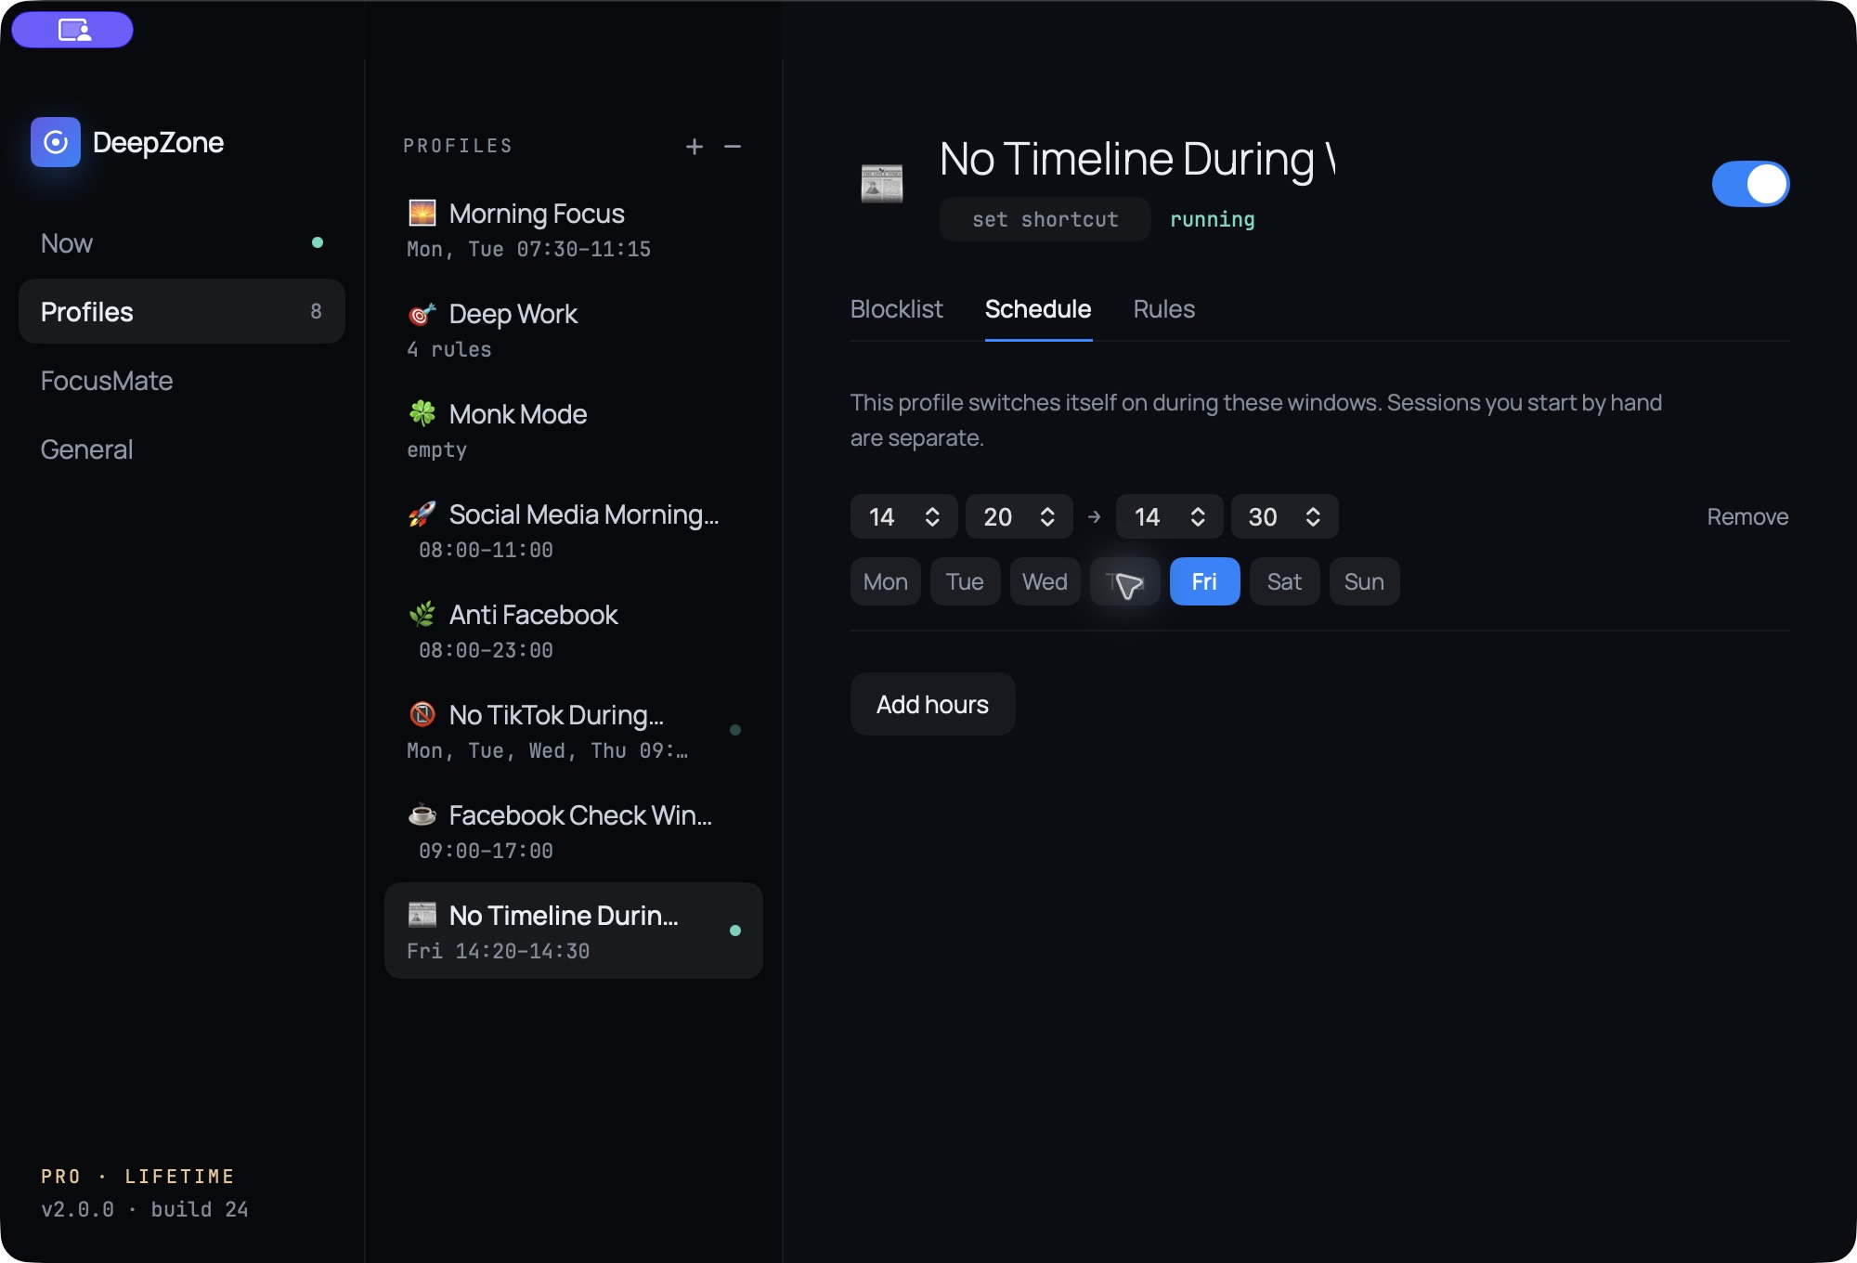The height and width of the screenshot is (1263, 1857).
Task: Open General settings in sidebar
Action: click(x=182, y=449)
